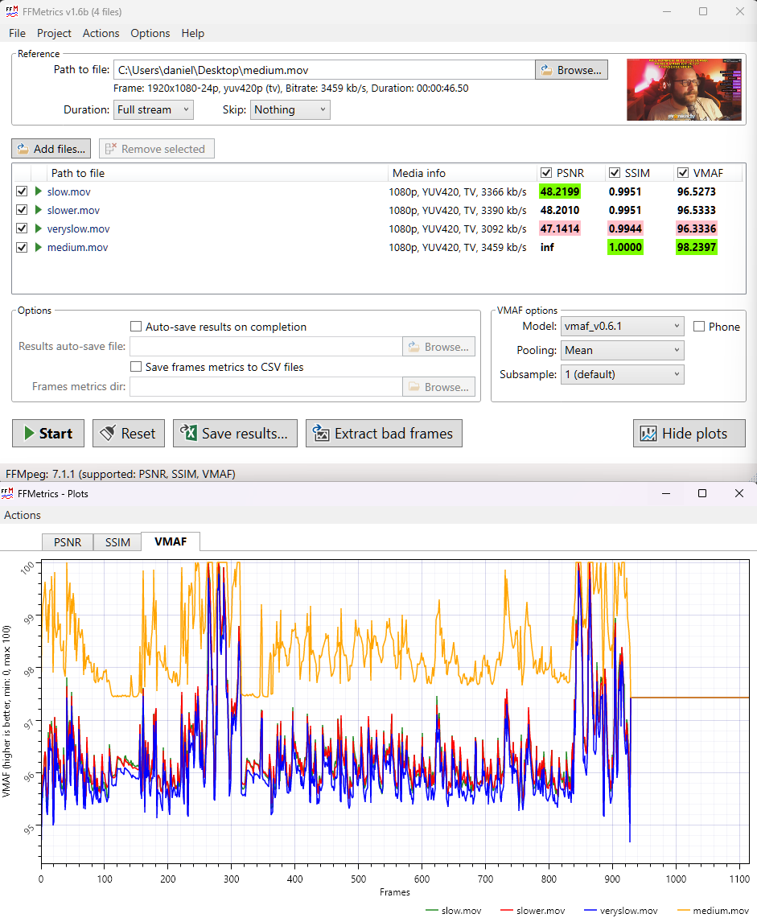Expand the Pooling dropdown
Screen dimensions: 757x918
coord(622,350)
